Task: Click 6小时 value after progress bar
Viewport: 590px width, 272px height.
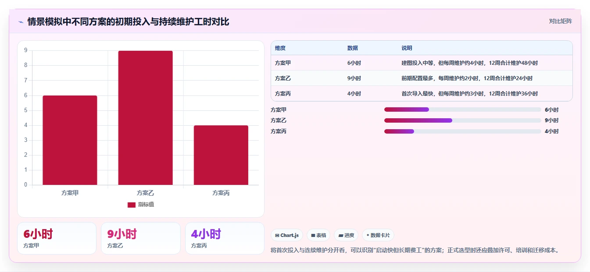Action: pos(551,110)
